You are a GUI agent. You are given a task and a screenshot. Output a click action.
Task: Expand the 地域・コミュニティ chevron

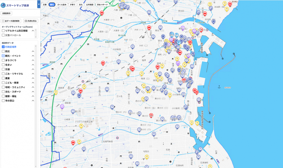[x=33, y=87]
